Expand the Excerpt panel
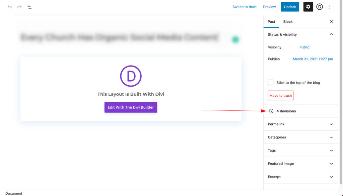Image resolution: width=343 pixels, height=196 pixels. point(301,177)
